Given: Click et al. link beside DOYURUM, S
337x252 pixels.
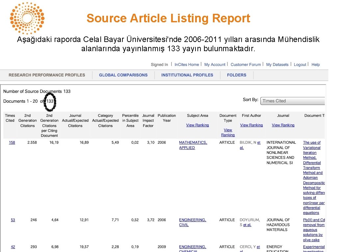Looking at the screenshot, I should coord(247,225).
